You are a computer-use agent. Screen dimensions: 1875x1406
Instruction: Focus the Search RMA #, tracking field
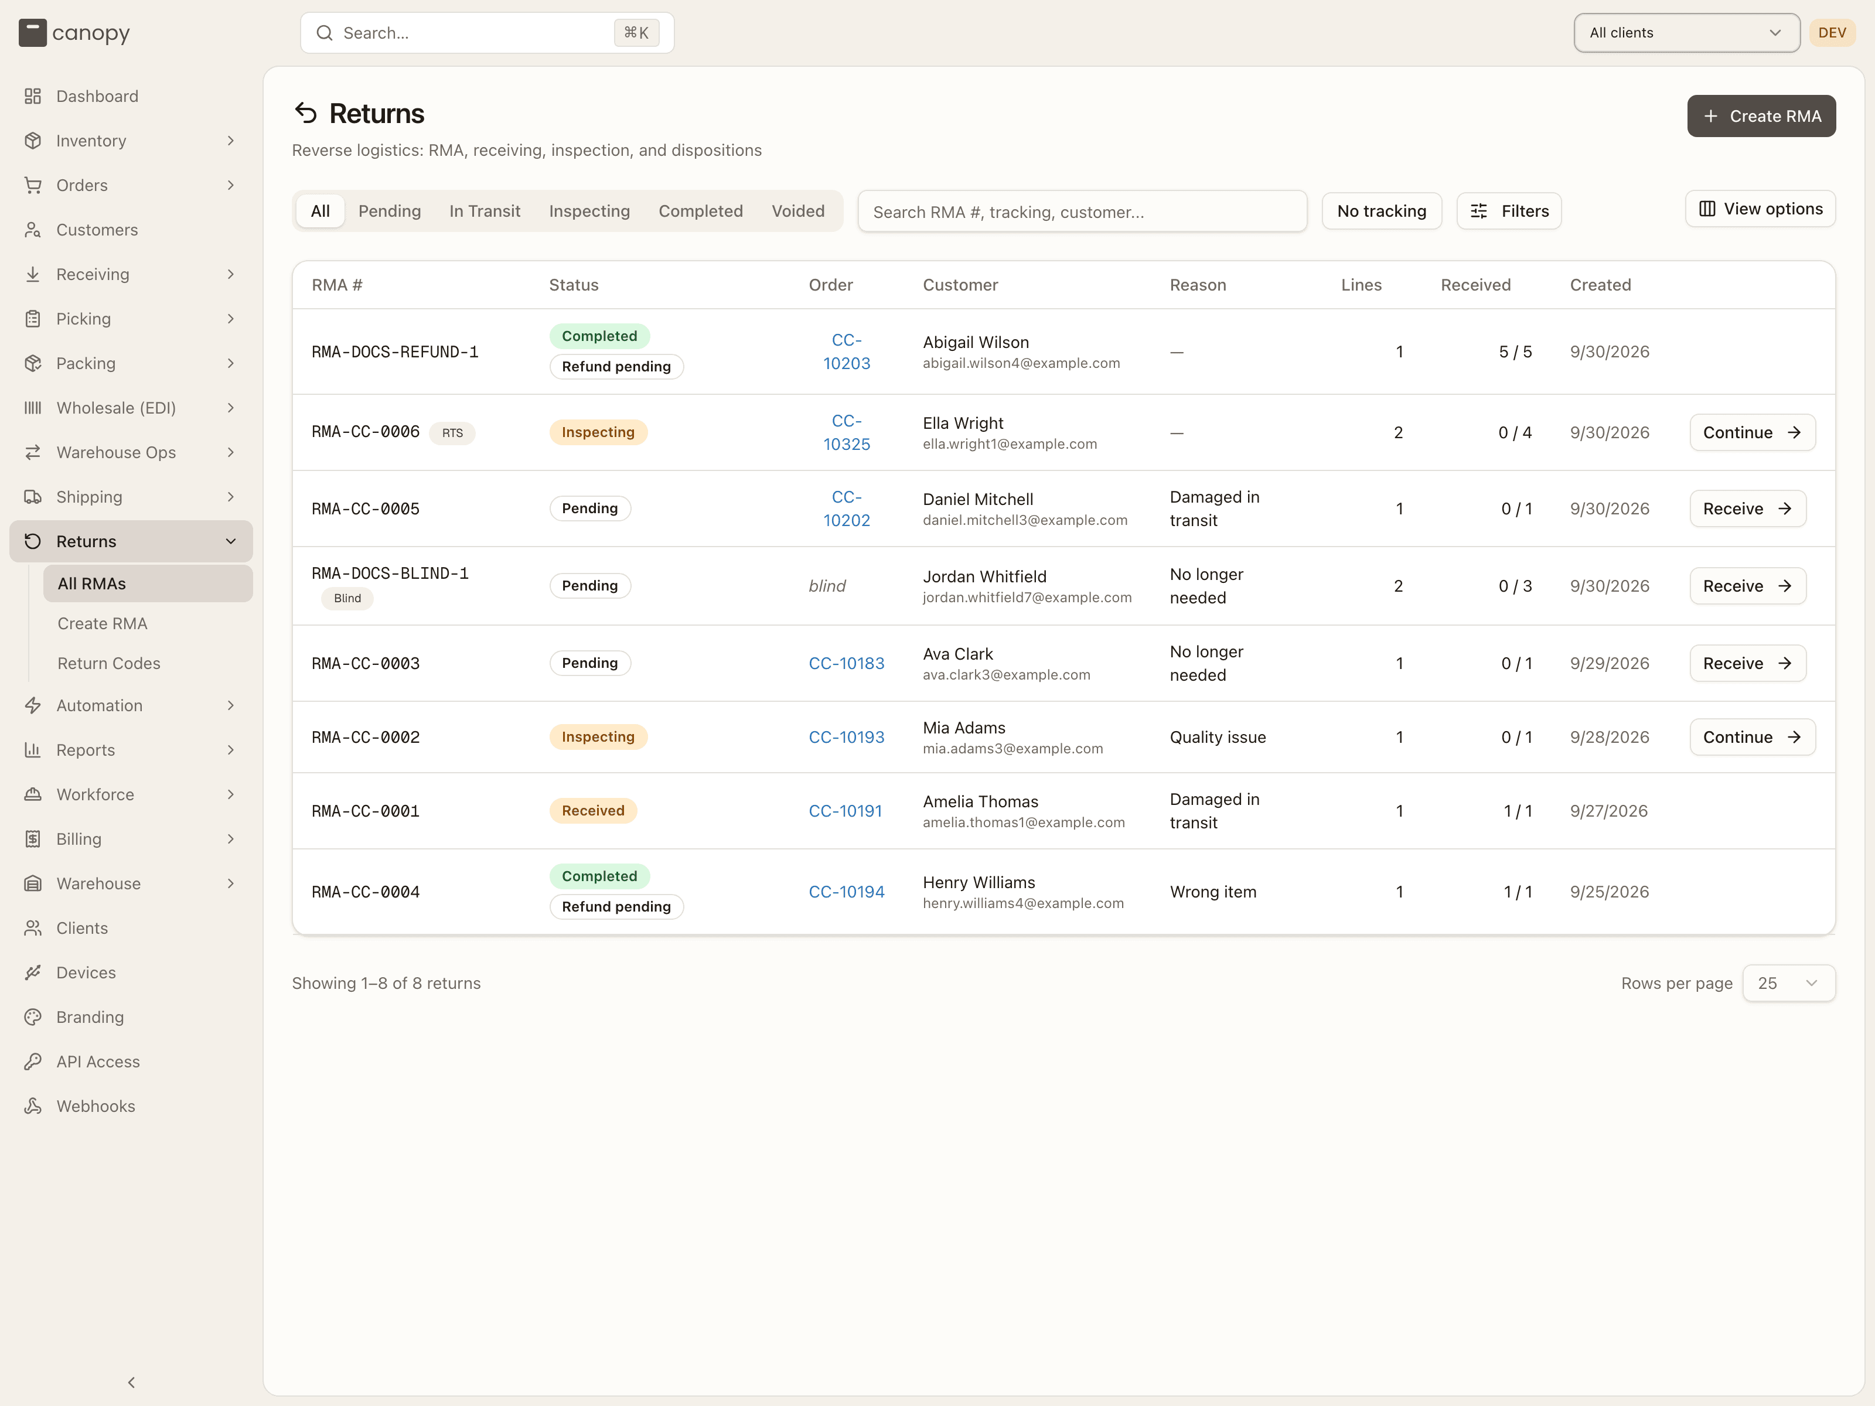tap(1082, 212)
